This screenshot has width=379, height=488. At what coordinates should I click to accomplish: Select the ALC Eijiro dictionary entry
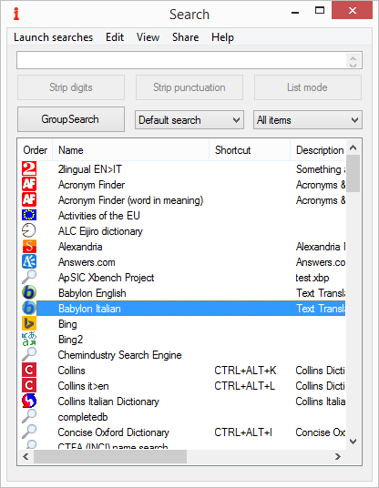click(100, 231)
